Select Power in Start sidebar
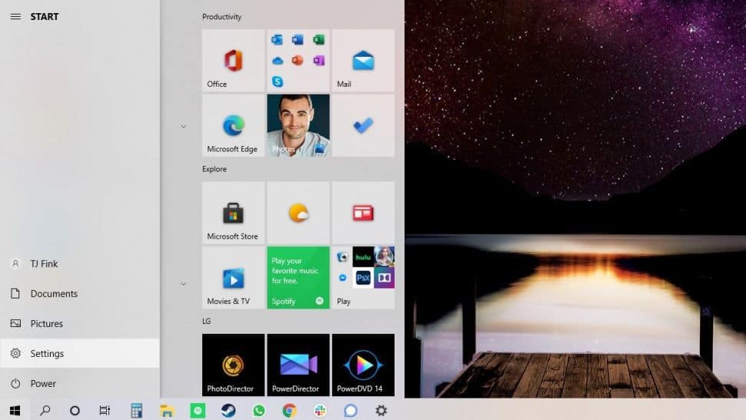 [x=80, y=383]
